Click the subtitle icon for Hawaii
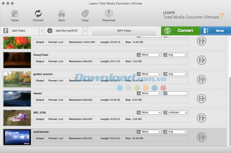 (139, 93)
